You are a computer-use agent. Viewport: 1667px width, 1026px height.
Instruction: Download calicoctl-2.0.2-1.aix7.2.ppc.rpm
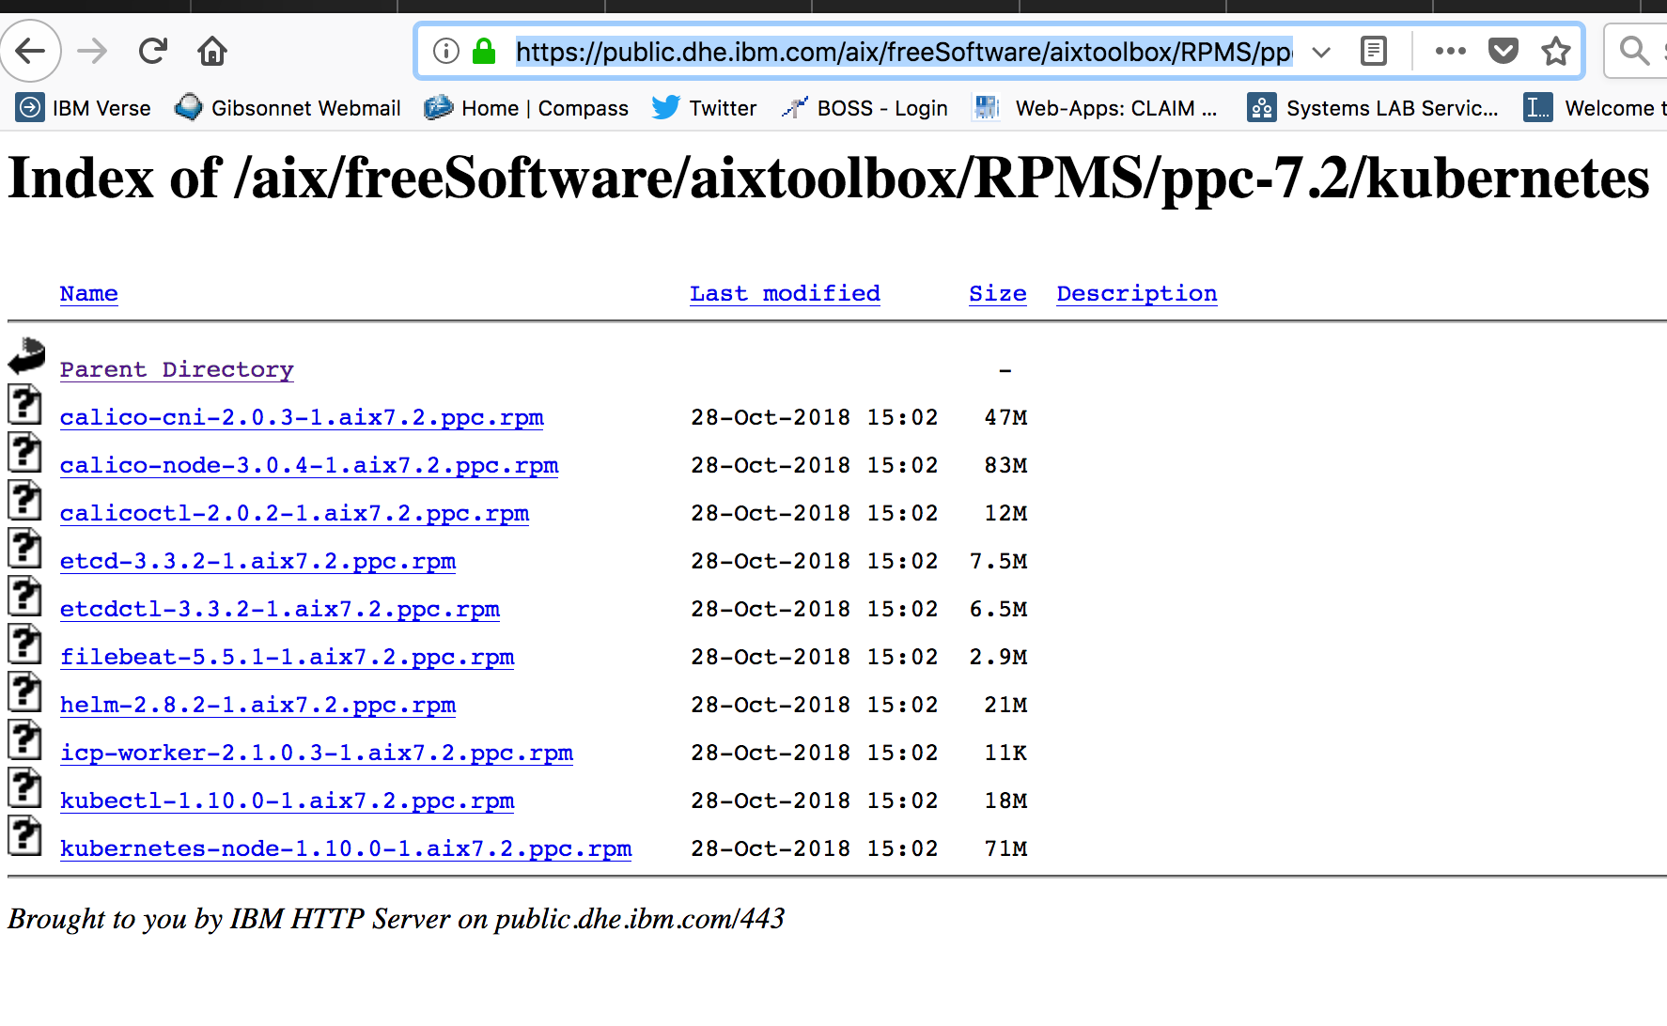pos(294,513)
